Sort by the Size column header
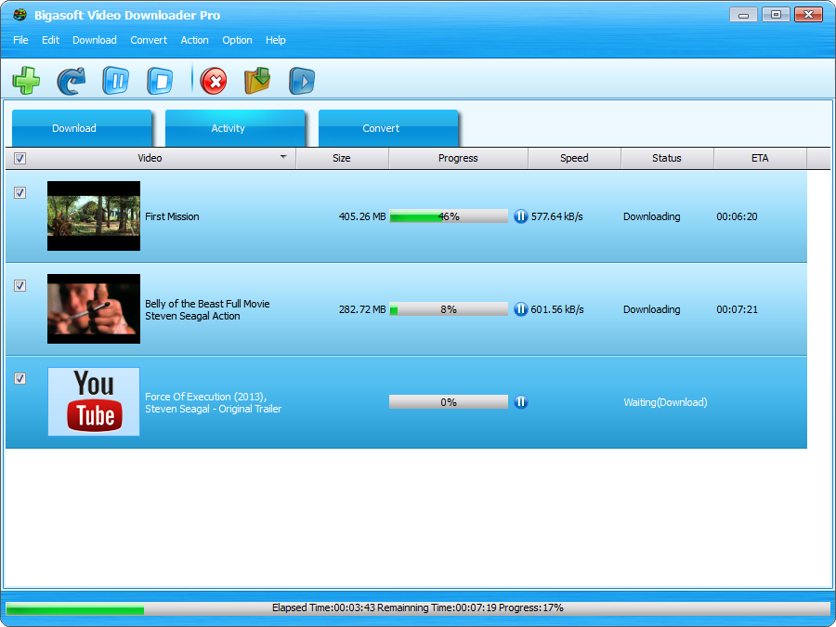The image size is (836, 627). [x=342, y=158]
